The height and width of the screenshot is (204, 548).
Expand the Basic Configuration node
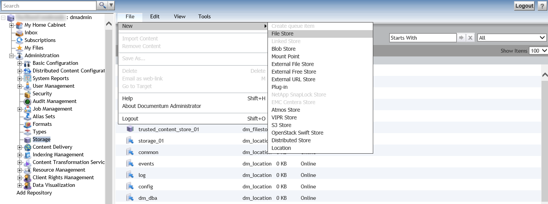point(20,63)
